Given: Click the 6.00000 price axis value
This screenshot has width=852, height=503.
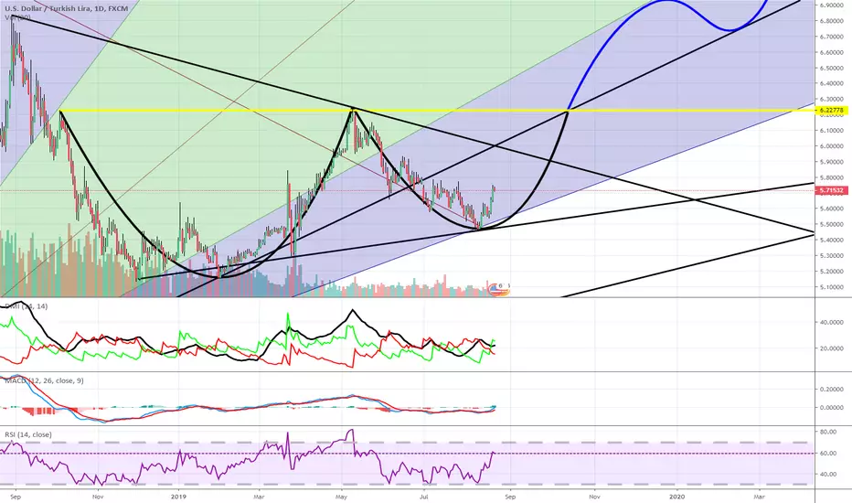Looking at the screenshot, I should point(832,145).
